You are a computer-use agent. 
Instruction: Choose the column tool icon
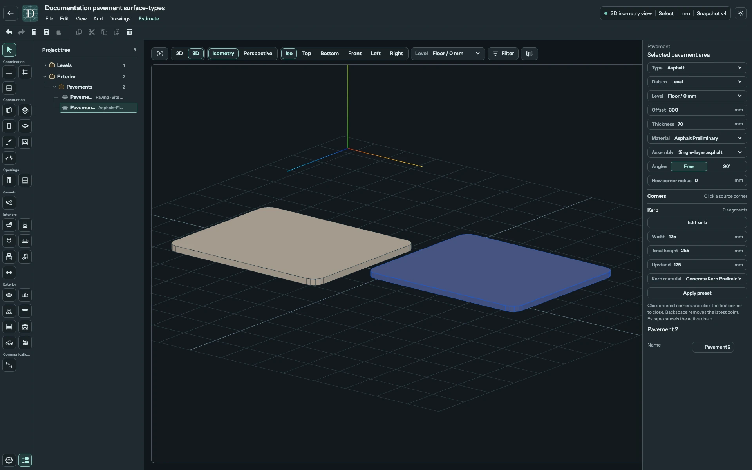coord(9,126)
